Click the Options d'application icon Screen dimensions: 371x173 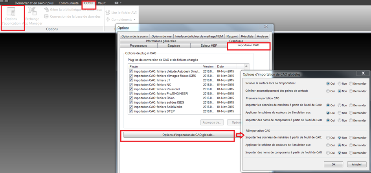(11, 12)
